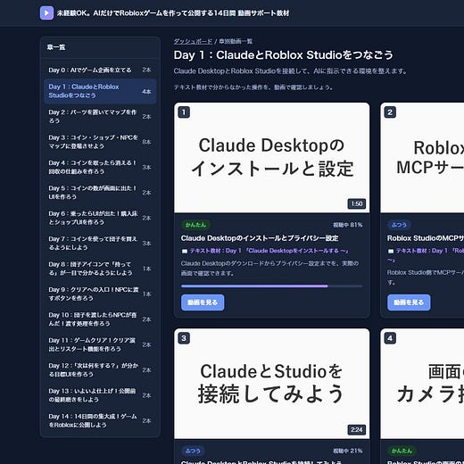Open Day 10 chapter in sidebar
The width and height of the screenshot is (464, 464).
pyautogui.click(x=100, y=319)
